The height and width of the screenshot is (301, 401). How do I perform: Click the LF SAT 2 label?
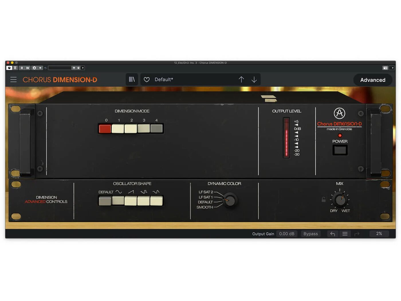(206, 192)
